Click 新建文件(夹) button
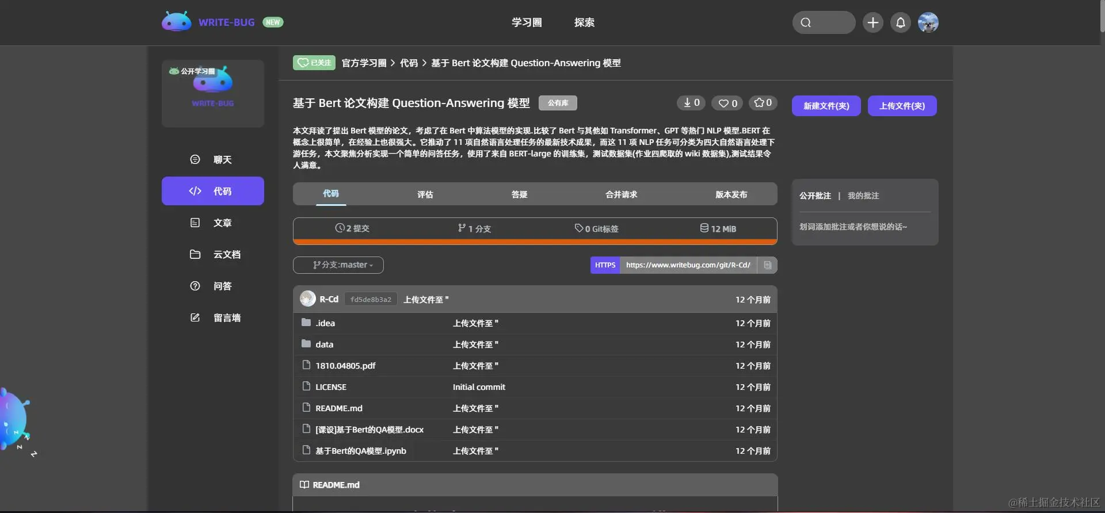The height and width of the screenshot is (513, 1105). pos(826,106)
